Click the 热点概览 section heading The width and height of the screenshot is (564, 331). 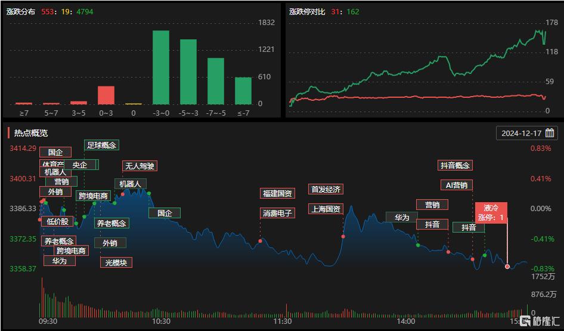pyautogui.click(x=31, y=133)
